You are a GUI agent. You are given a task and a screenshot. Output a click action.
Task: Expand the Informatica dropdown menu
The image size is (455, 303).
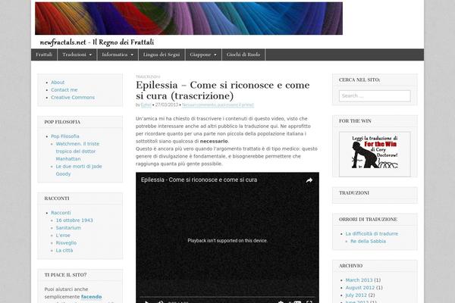pyautogui.click(x=118, y=55)
